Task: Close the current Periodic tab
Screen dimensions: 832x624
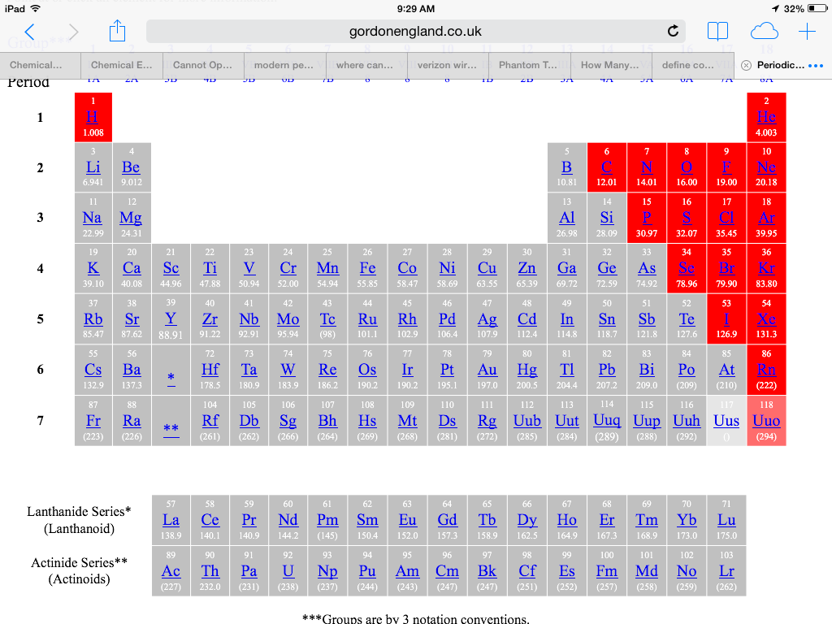Action: 746,65
